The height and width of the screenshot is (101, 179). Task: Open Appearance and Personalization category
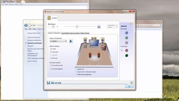coord(33,54)
